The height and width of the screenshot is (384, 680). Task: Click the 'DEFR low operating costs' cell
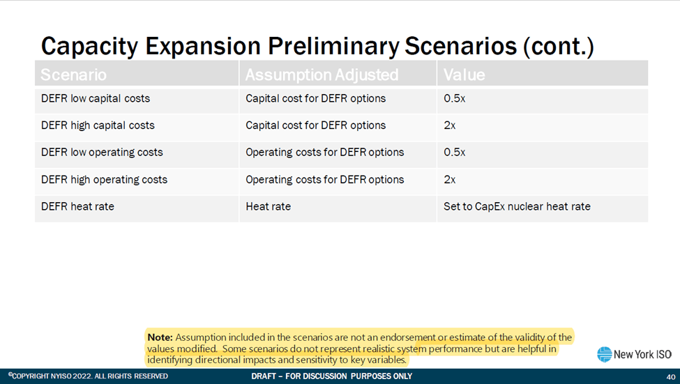pos(102,152)
